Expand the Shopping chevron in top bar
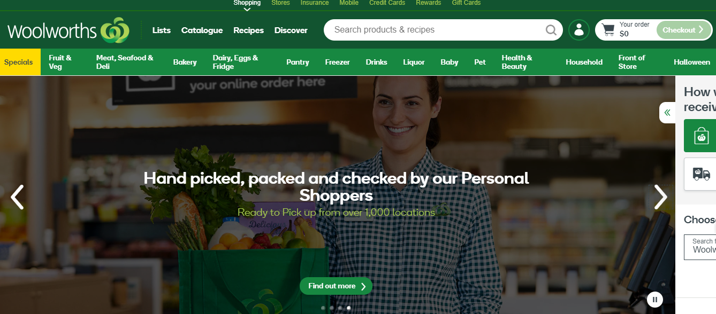 [x=247, y=9]
